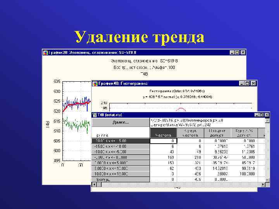Click cumulative frequency cell 49
Viewport: 279px width, 209px height.
point(191,152)
